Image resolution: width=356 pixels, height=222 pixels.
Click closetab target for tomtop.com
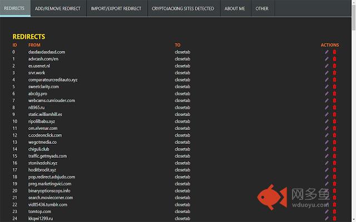click(x=182, y=211)
